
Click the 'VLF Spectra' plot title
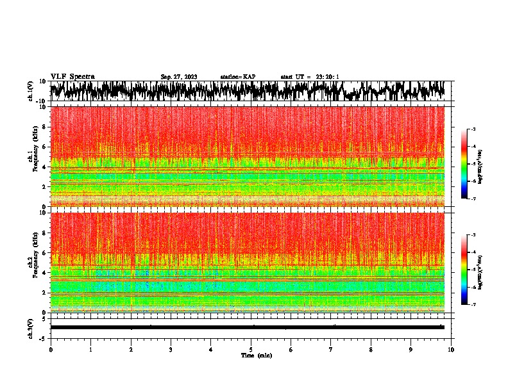72,76
